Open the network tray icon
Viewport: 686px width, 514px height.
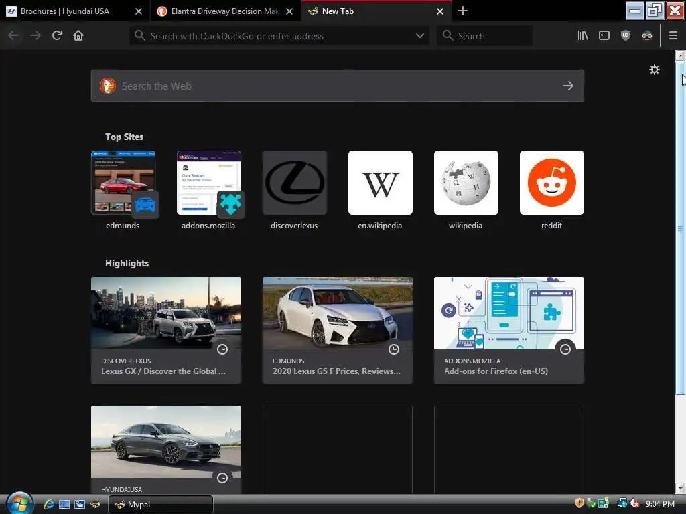click(x=622, y=503)
